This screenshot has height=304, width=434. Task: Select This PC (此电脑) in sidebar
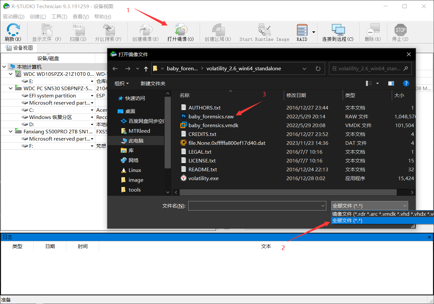click(136, 141)
